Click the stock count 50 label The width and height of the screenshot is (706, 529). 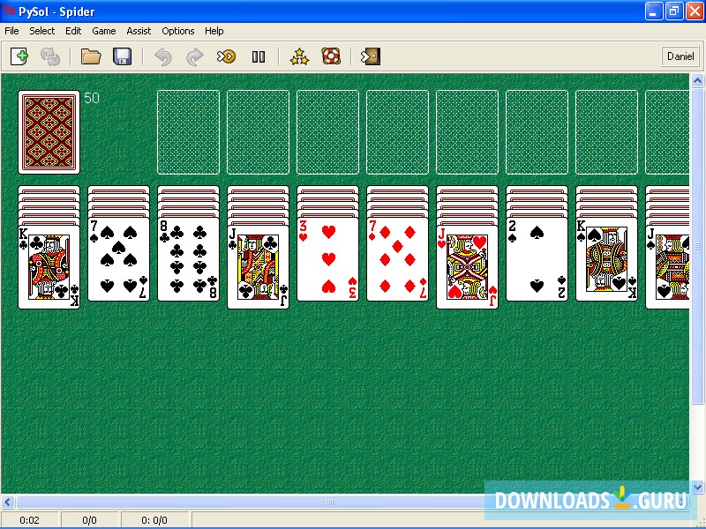(92, 98)
